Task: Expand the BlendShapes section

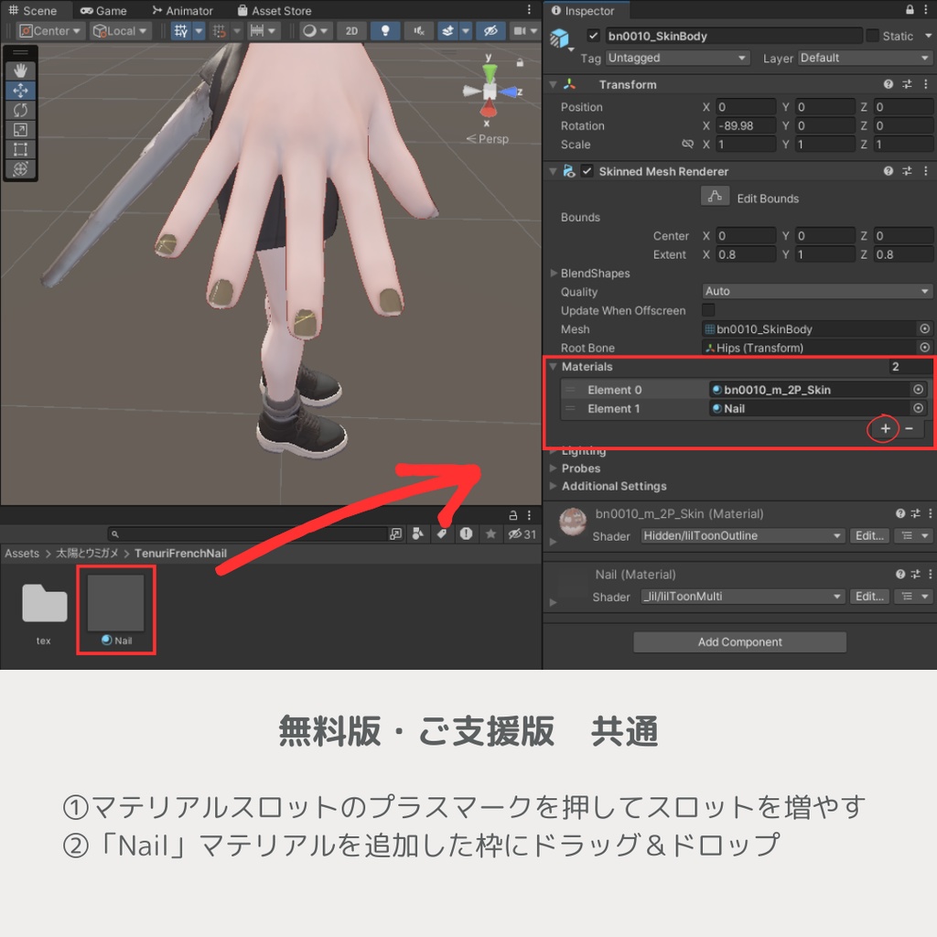Action: point(554,273)
